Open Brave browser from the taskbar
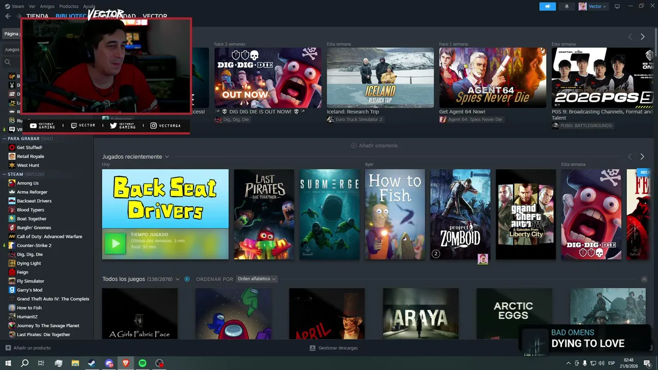Screen dimensions: 658x370 126,363
